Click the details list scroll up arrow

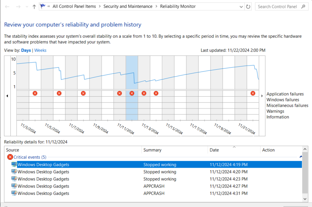point(305,149)
